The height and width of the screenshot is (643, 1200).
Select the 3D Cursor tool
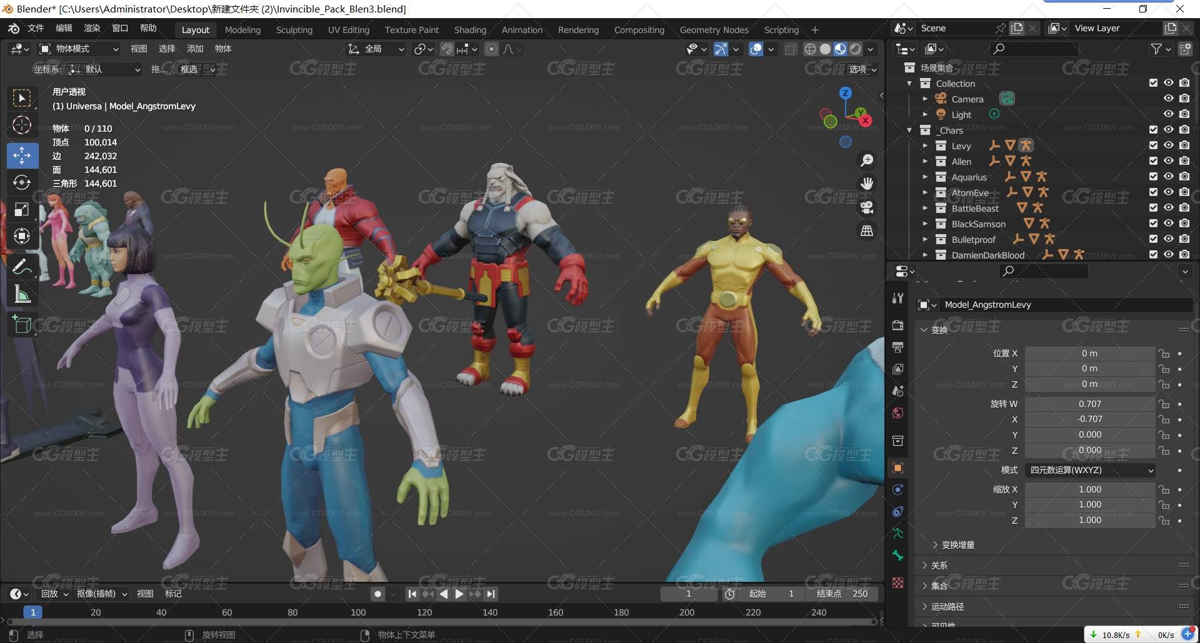tap(22, 125)
